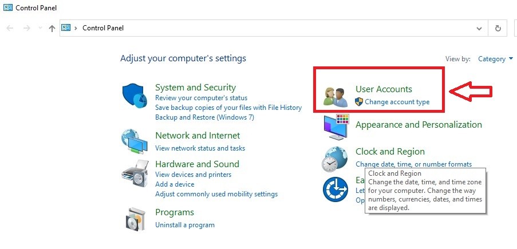Viewport: 517px width, 249px height.
Task: Click the Refresh button in address bar
Action: click(x=498, y=28)
